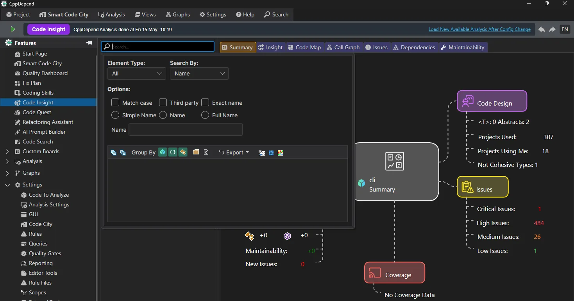Open the Help menu

coord(245,14)
